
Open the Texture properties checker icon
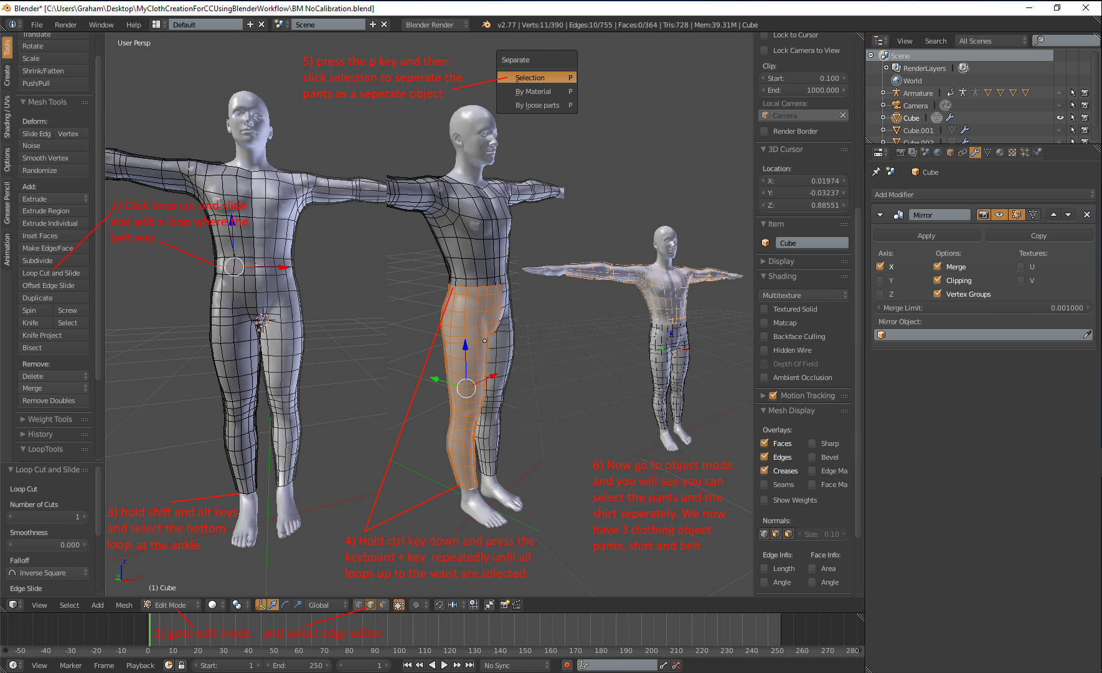pos(1012,152)
